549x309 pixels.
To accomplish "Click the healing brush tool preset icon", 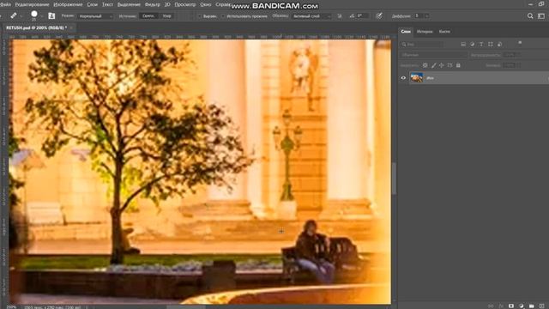I will click(14, 15).
